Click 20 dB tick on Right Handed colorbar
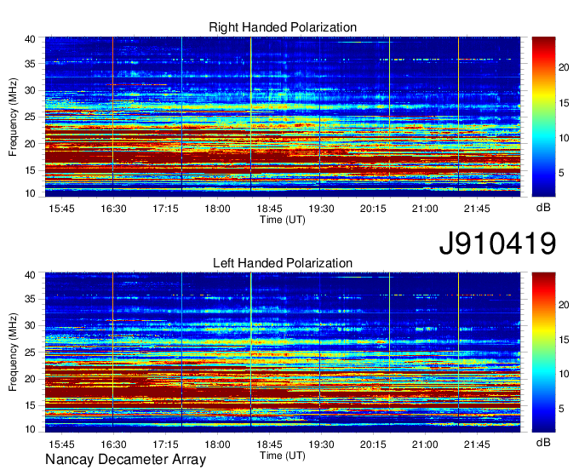Viewport: 579px width, 470px height. [564, 67]
